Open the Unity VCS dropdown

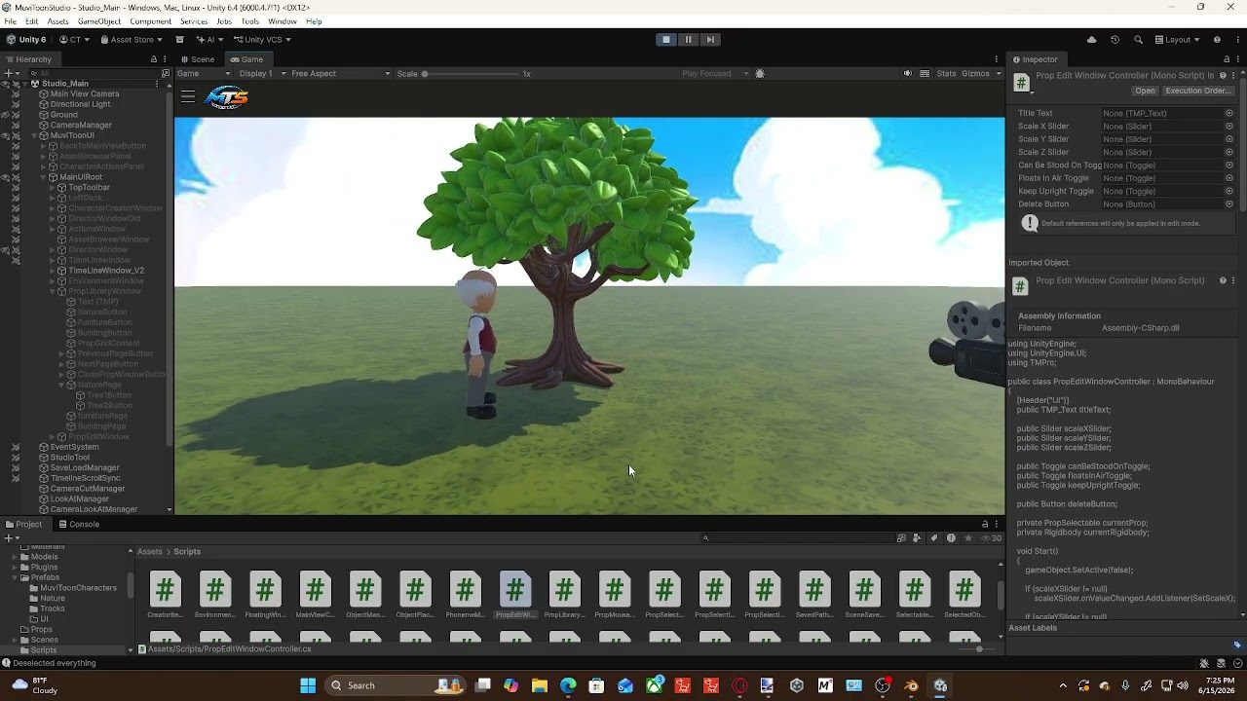262,40
